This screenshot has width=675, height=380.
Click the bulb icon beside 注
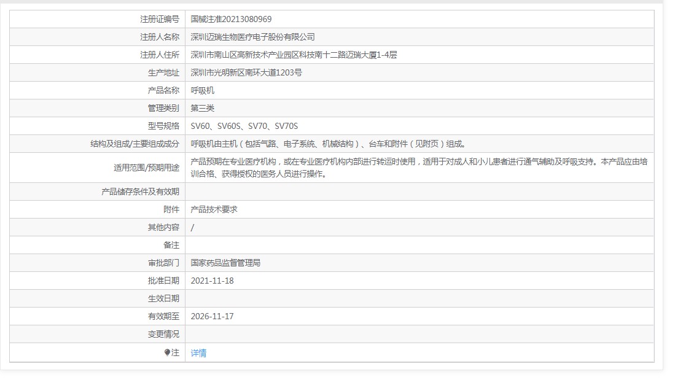pos(168,352)
